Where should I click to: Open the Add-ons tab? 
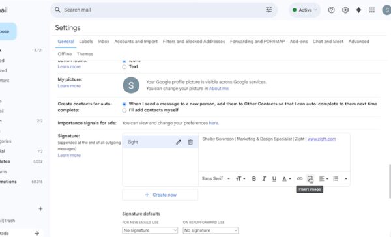[298, 42]
